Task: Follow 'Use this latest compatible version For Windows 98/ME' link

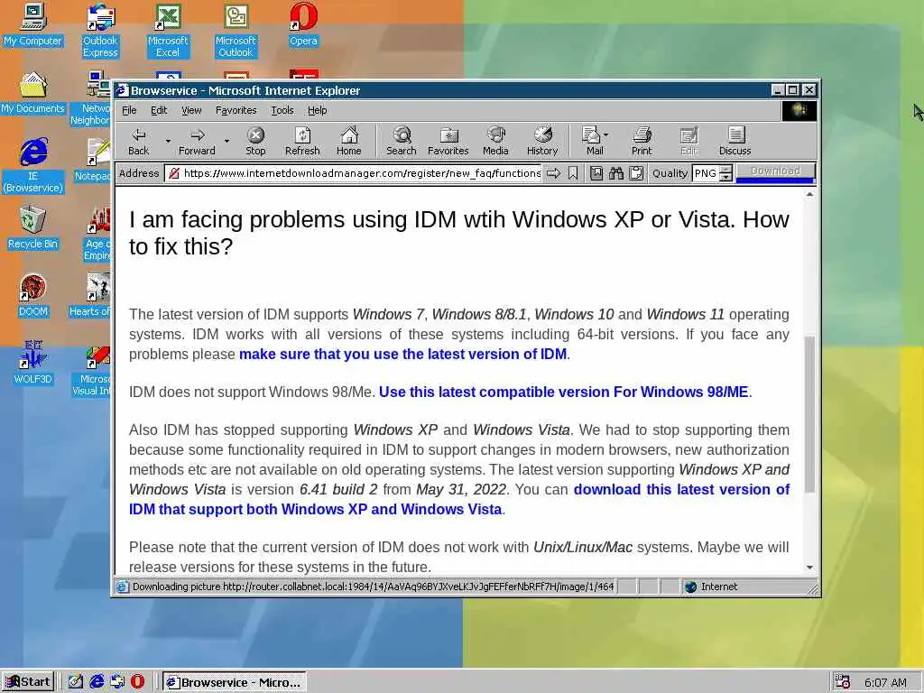Action: coord(563,392)
